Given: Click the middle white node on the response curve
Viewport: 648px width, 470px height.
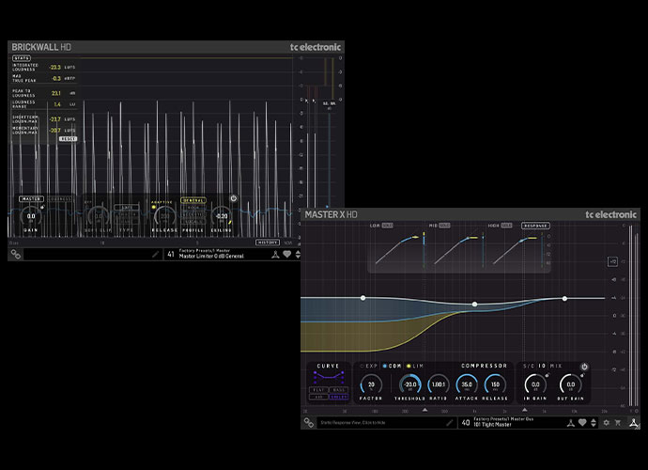Looking at the screenshot, I should pos(475,305).
